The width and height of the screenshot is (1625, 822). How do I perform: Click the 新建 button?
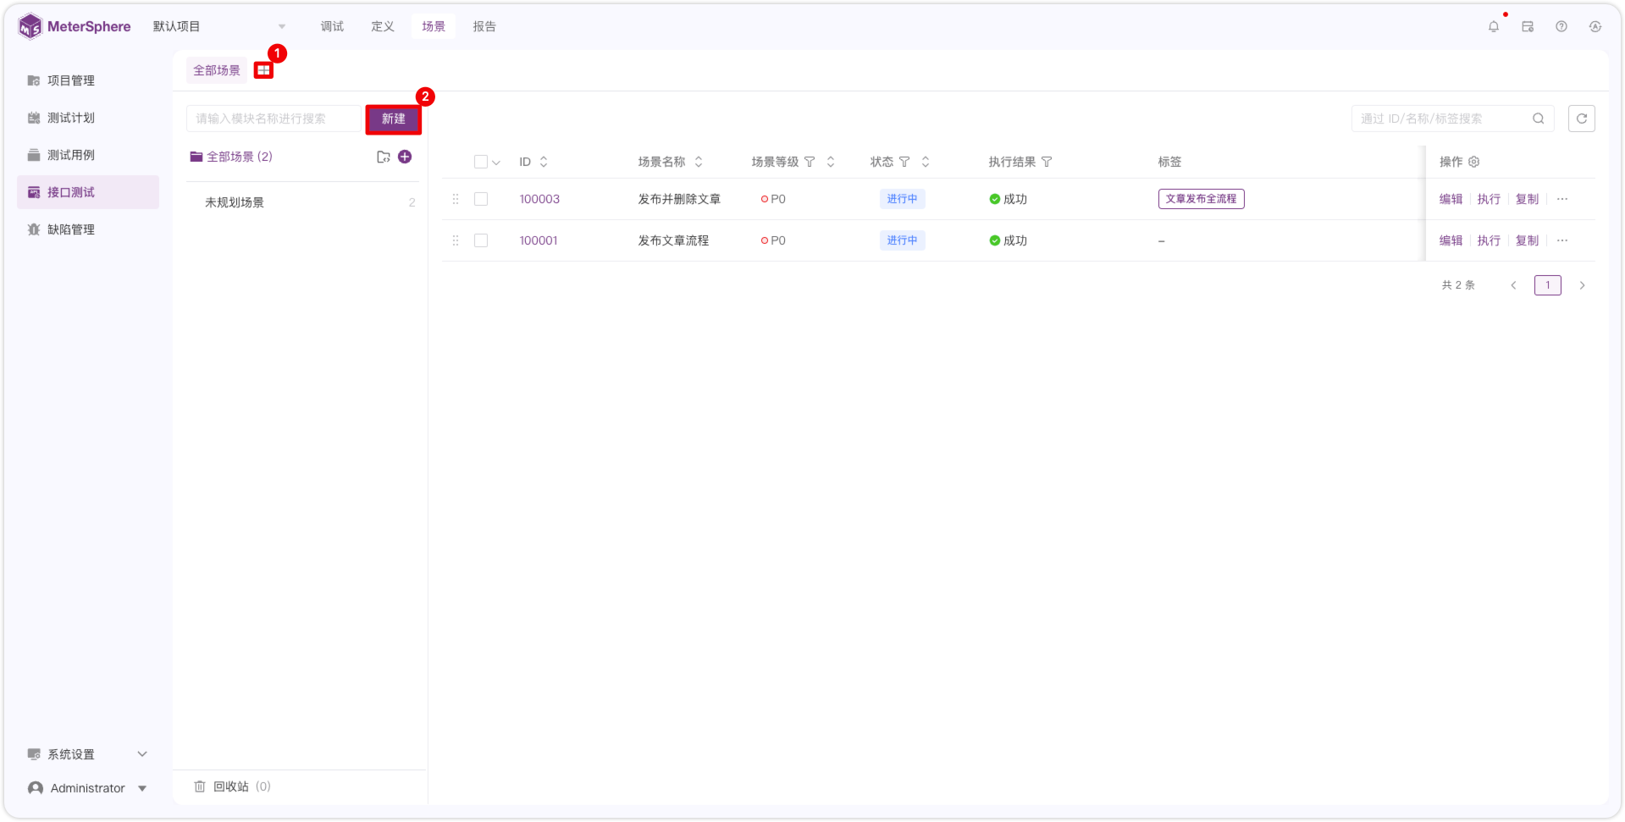coord(393,119)
